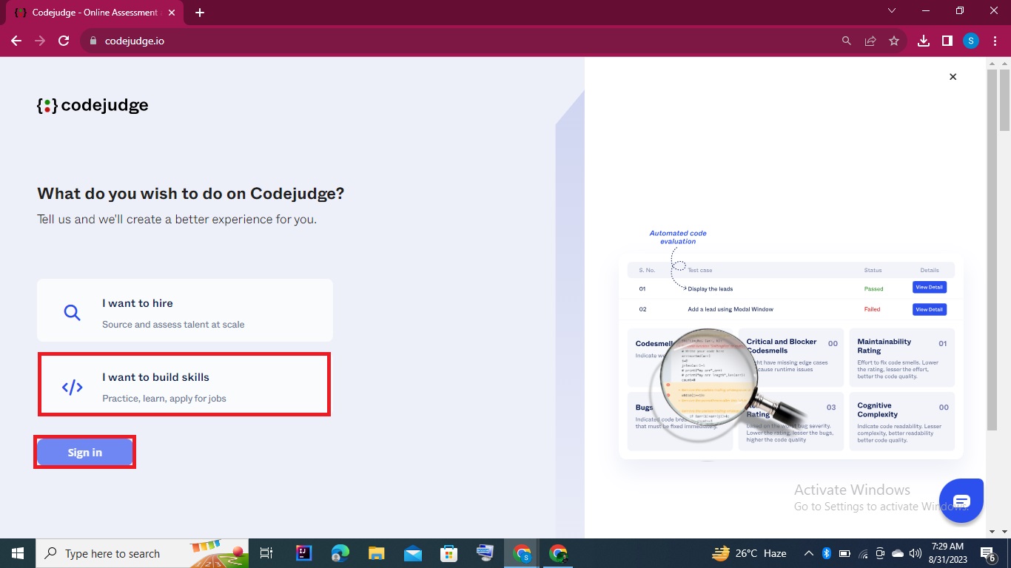Choose the I want to hire option
1011x568 pixels.
point(185,311)
